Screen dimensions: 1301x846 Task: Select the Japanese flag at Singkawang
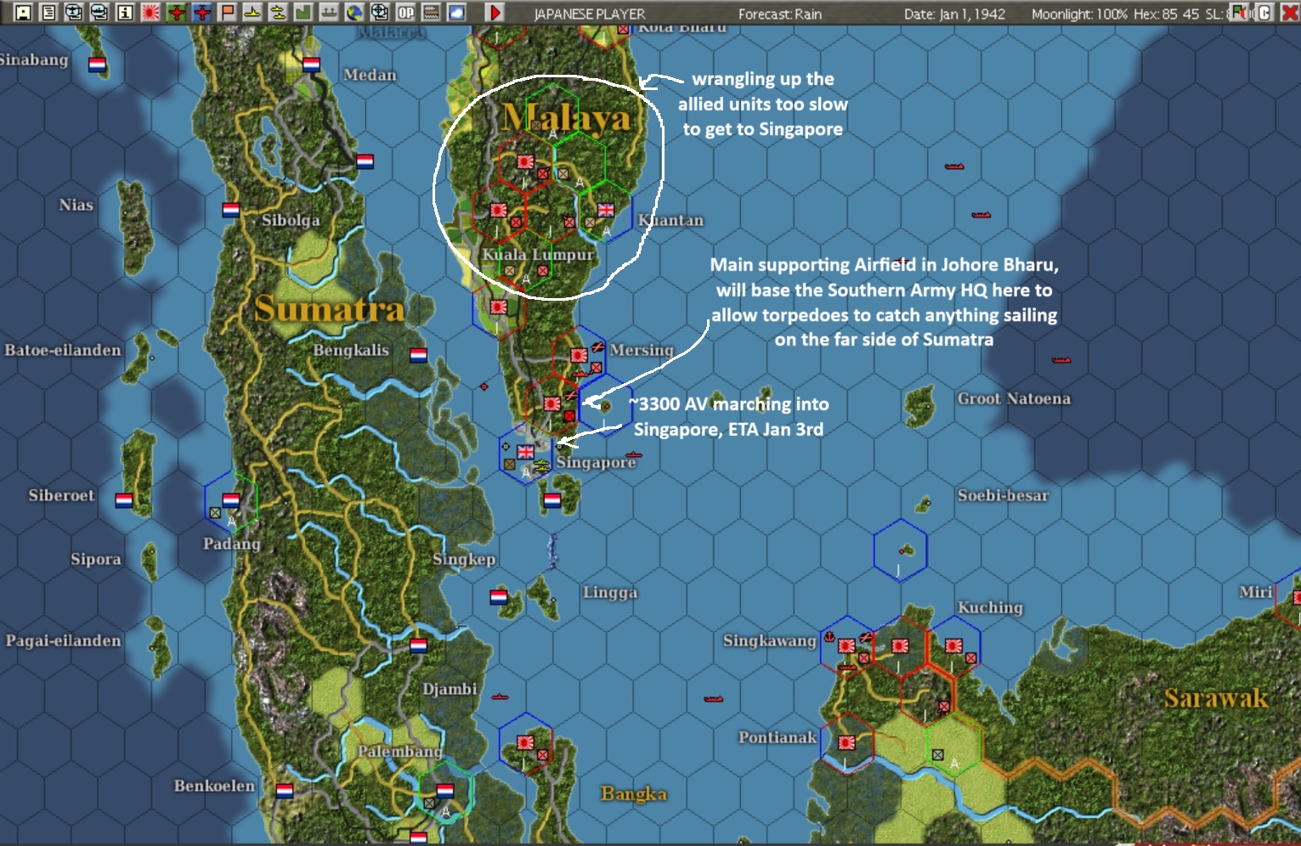[846, 646]
